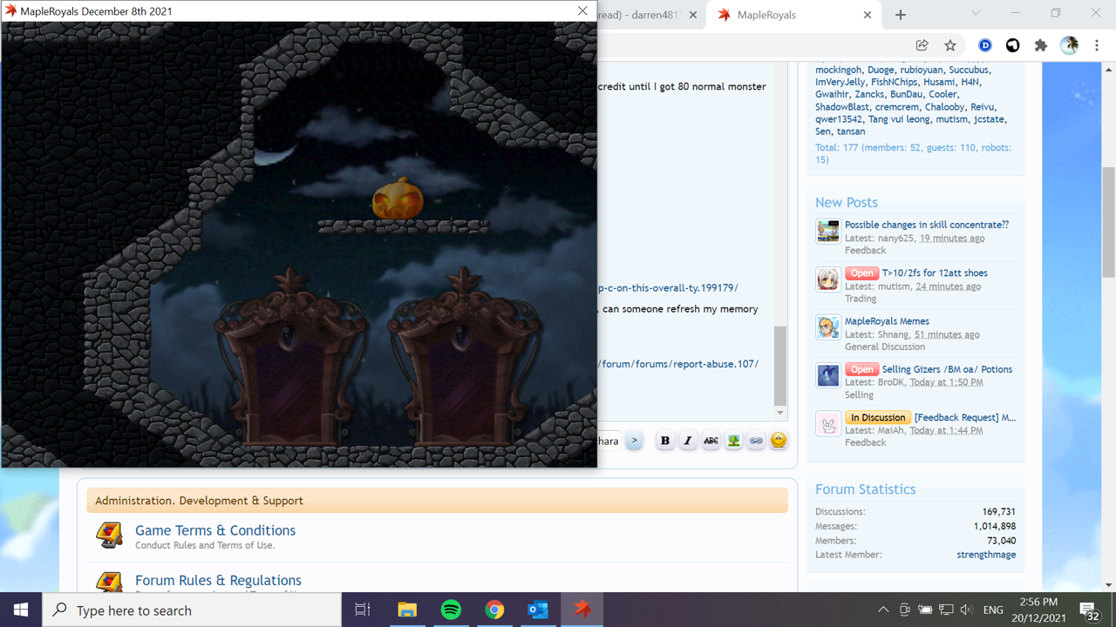The height and width of the screenshot is (627, 1116).
Task: Bookmark this page with the star icon
Action: [950, 45]
